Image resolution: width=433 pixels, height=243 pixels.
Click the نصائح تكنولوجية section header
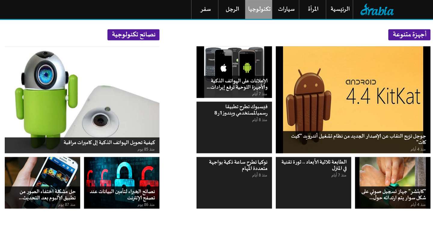coord(134,35)
